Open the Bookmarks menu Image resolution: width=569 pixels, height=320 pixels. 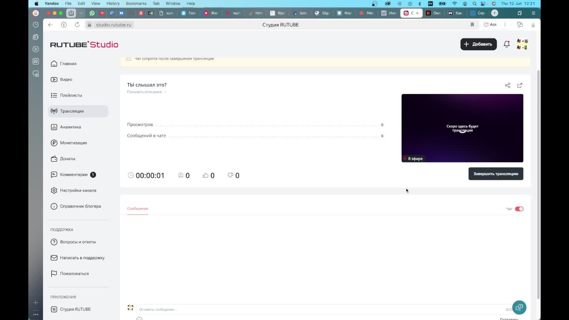pyautogui.click(x=136, y=3)
